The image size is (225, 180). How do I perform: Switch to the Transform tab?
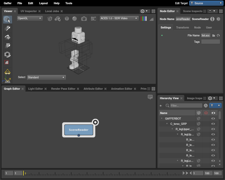[182, 27]
